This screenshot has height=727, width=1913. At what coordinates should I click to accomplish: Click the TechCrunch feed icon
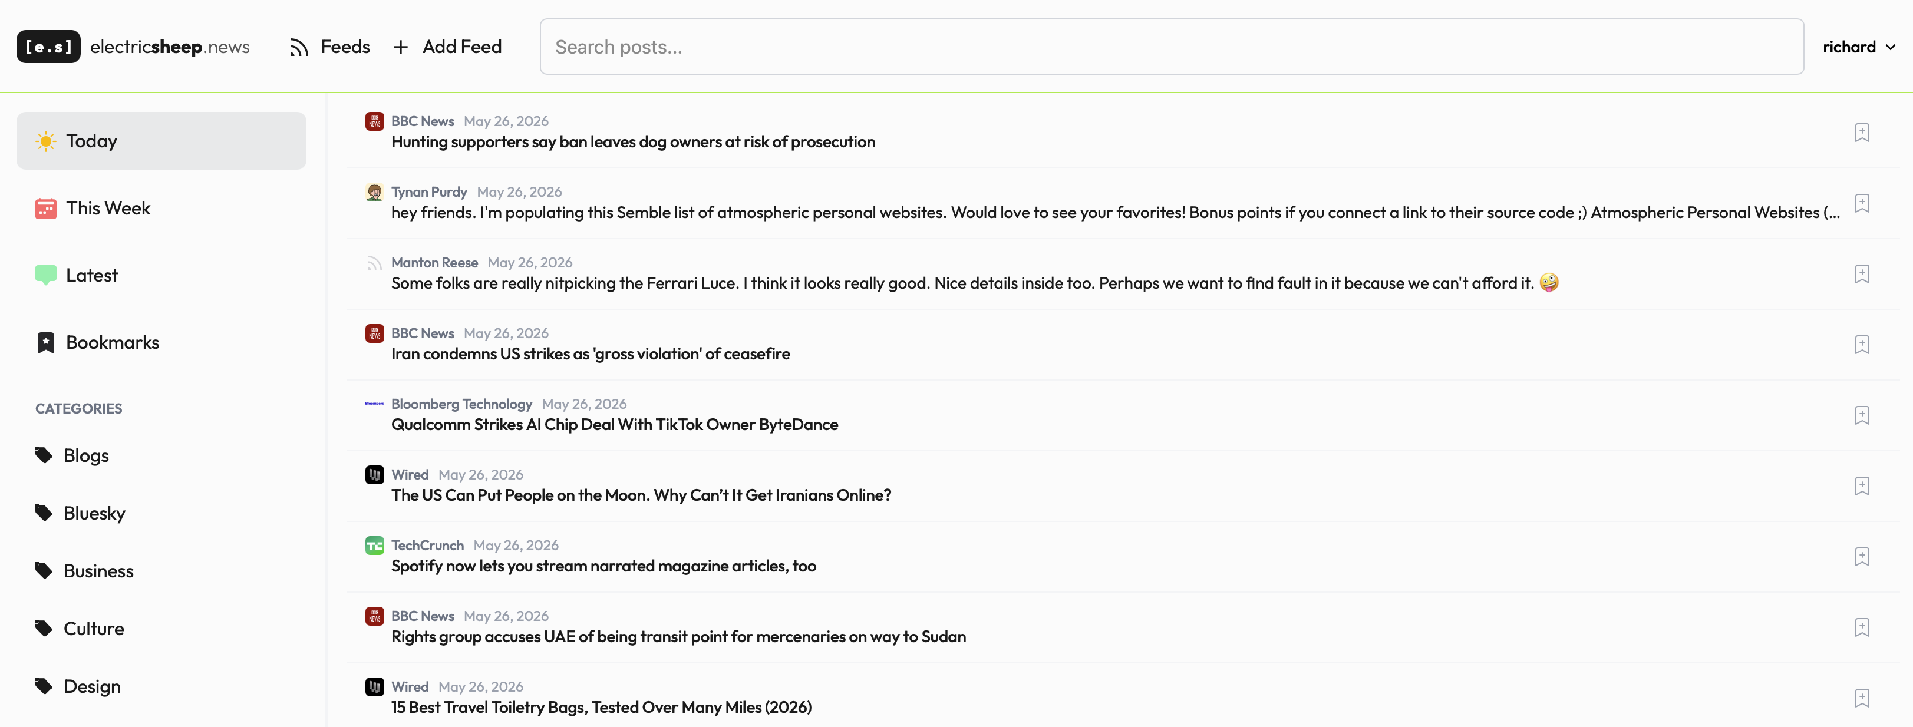(x=374, y=546)
